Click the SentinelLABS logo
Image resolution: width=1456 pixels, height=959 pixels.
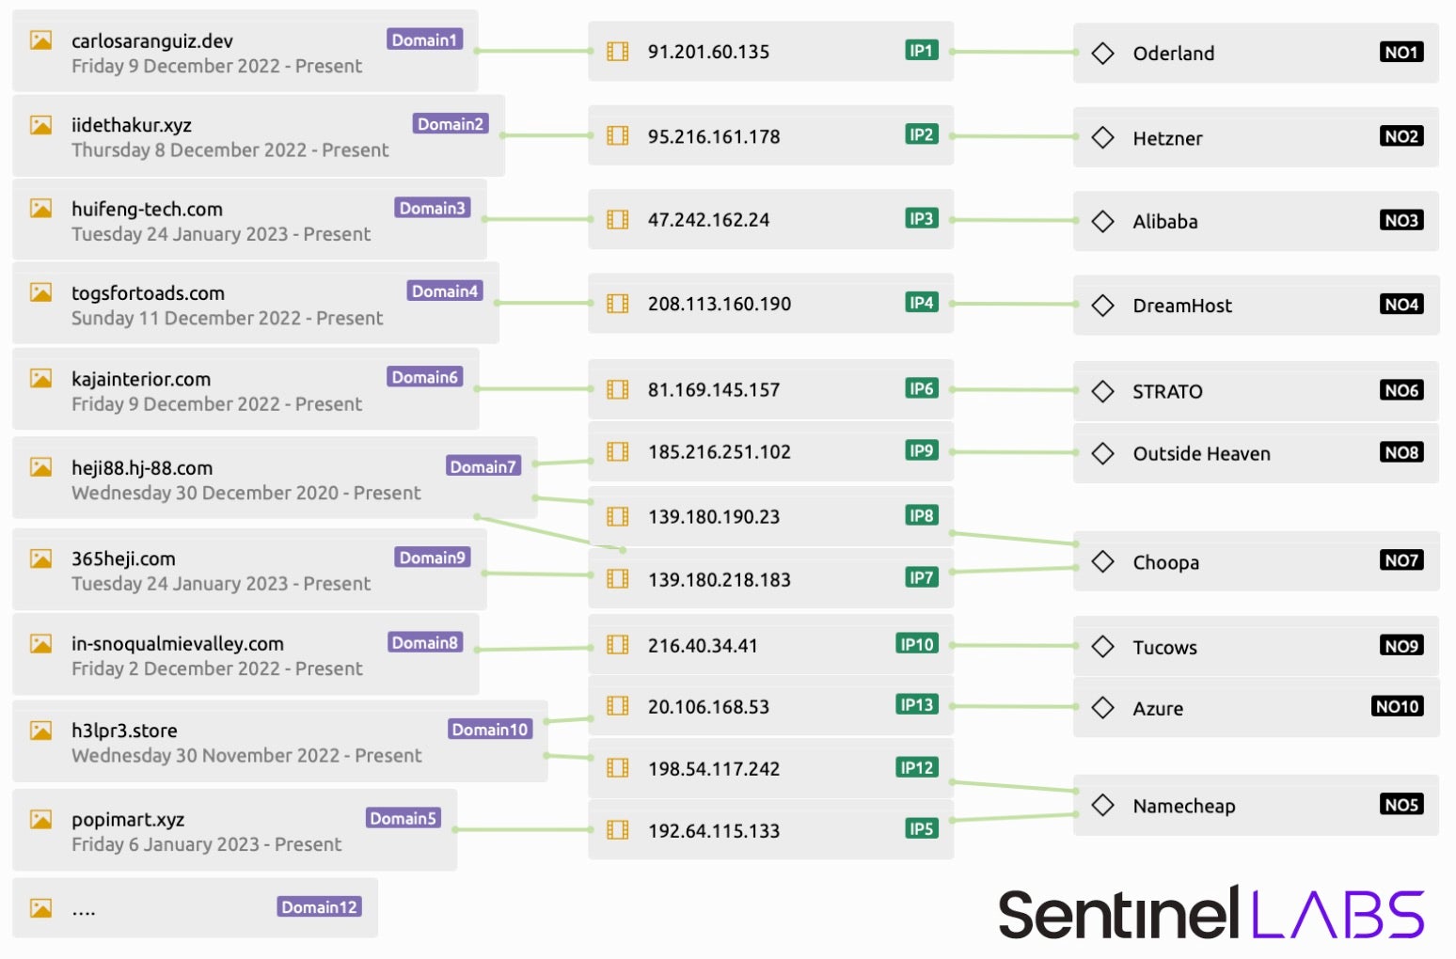pyautogui.click(x=1211, y=914)
